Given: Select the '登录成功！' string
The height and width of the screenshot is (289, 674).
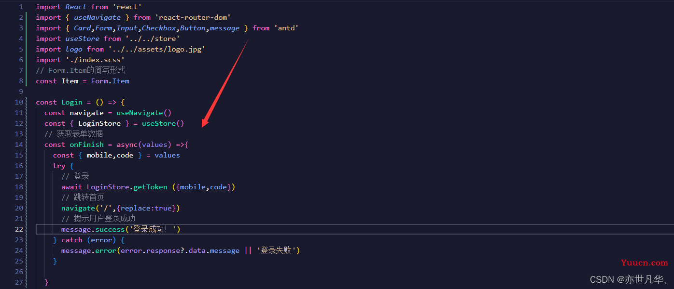Looking at the screenshot, I should 153,229.
